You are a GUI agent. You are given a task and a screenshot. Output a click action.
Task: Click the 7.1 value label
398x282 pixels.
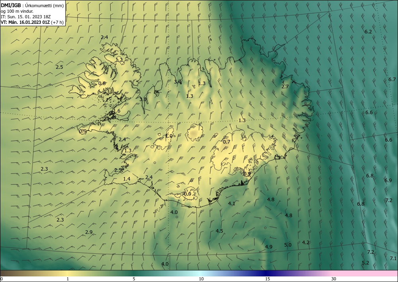pyautogui.click(x=393, y=259)
